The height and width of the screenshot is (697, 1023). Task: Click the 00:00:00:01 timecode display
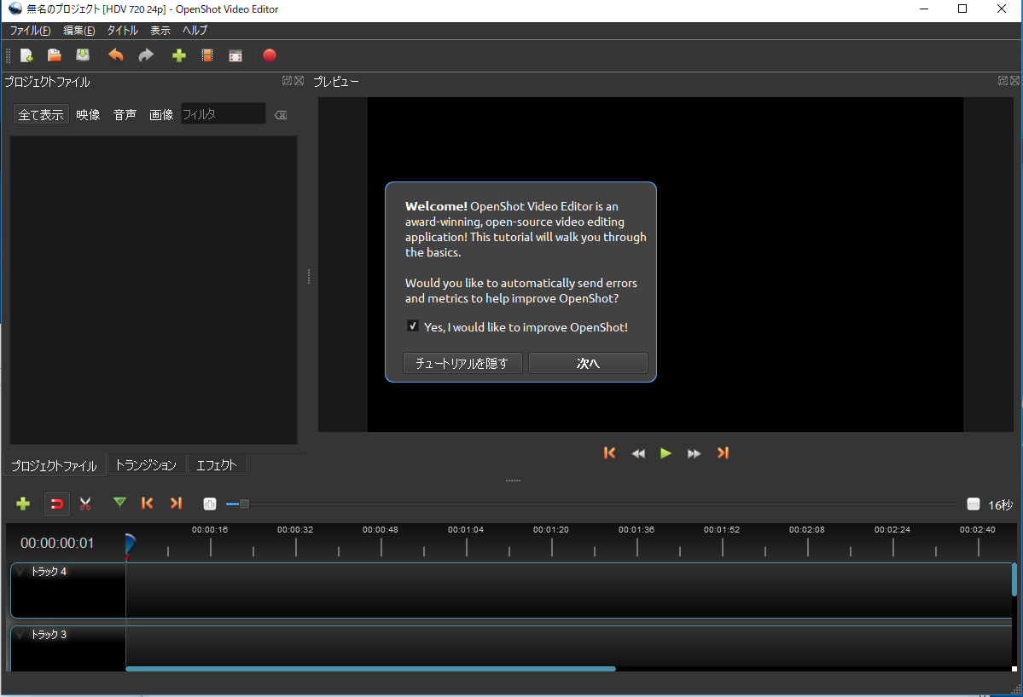coord(57,544)
